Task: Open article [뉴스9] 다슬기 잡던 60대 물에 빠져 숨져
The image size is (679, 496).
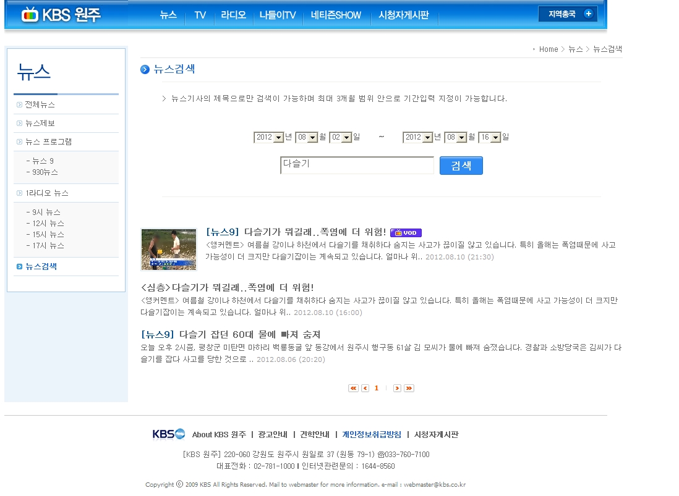Action: (231, 334)
